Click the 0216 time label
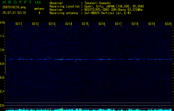 [x=102, y=24]
